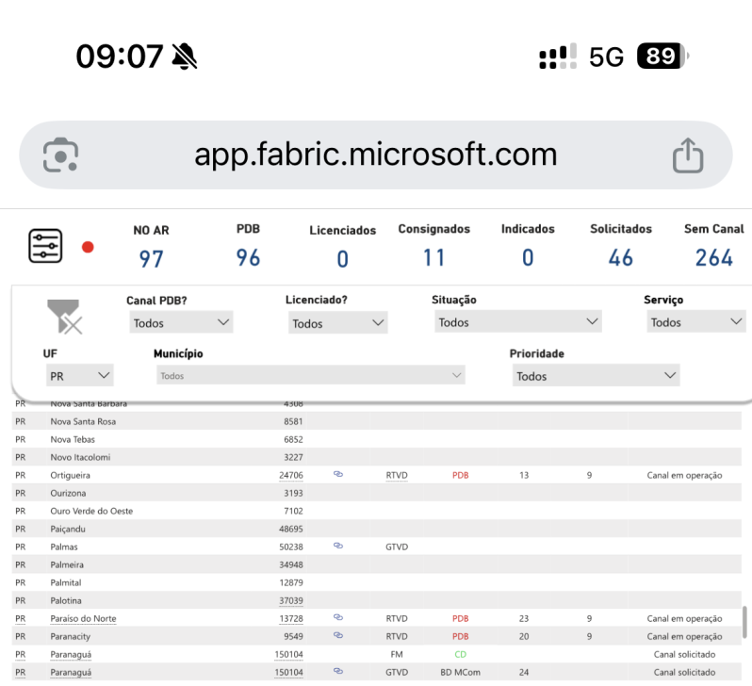The width and height of the screenshot is (752, 686).
Task: Click the Consignados card value 11
Action: coord(434,257)
